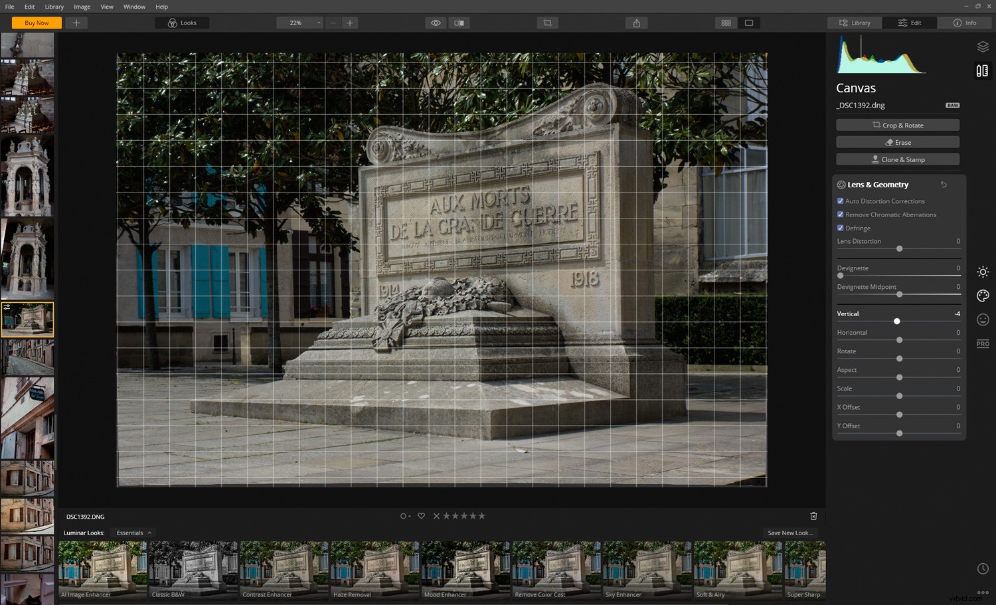This screenshot has height=605, width=996.
Task: Expand the Essentials looks category selector
Action: coord(132,533)
